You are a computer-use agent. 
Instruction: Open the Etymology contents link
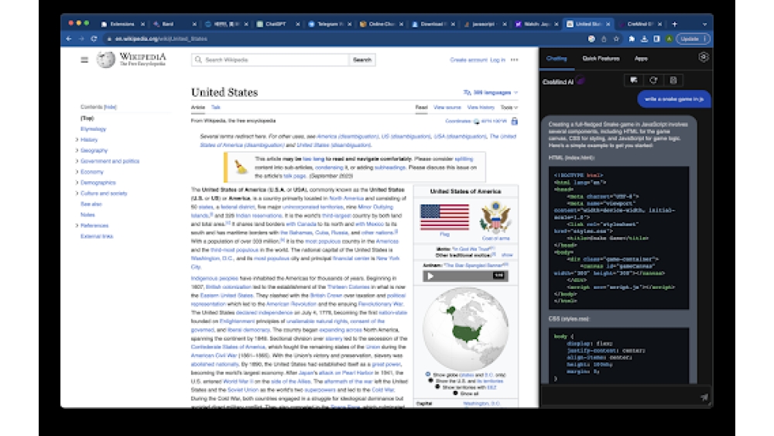tap(94, 129)
